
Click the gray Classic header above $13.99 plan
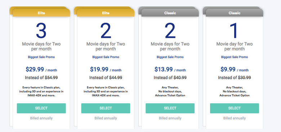(x=170, y=13)
